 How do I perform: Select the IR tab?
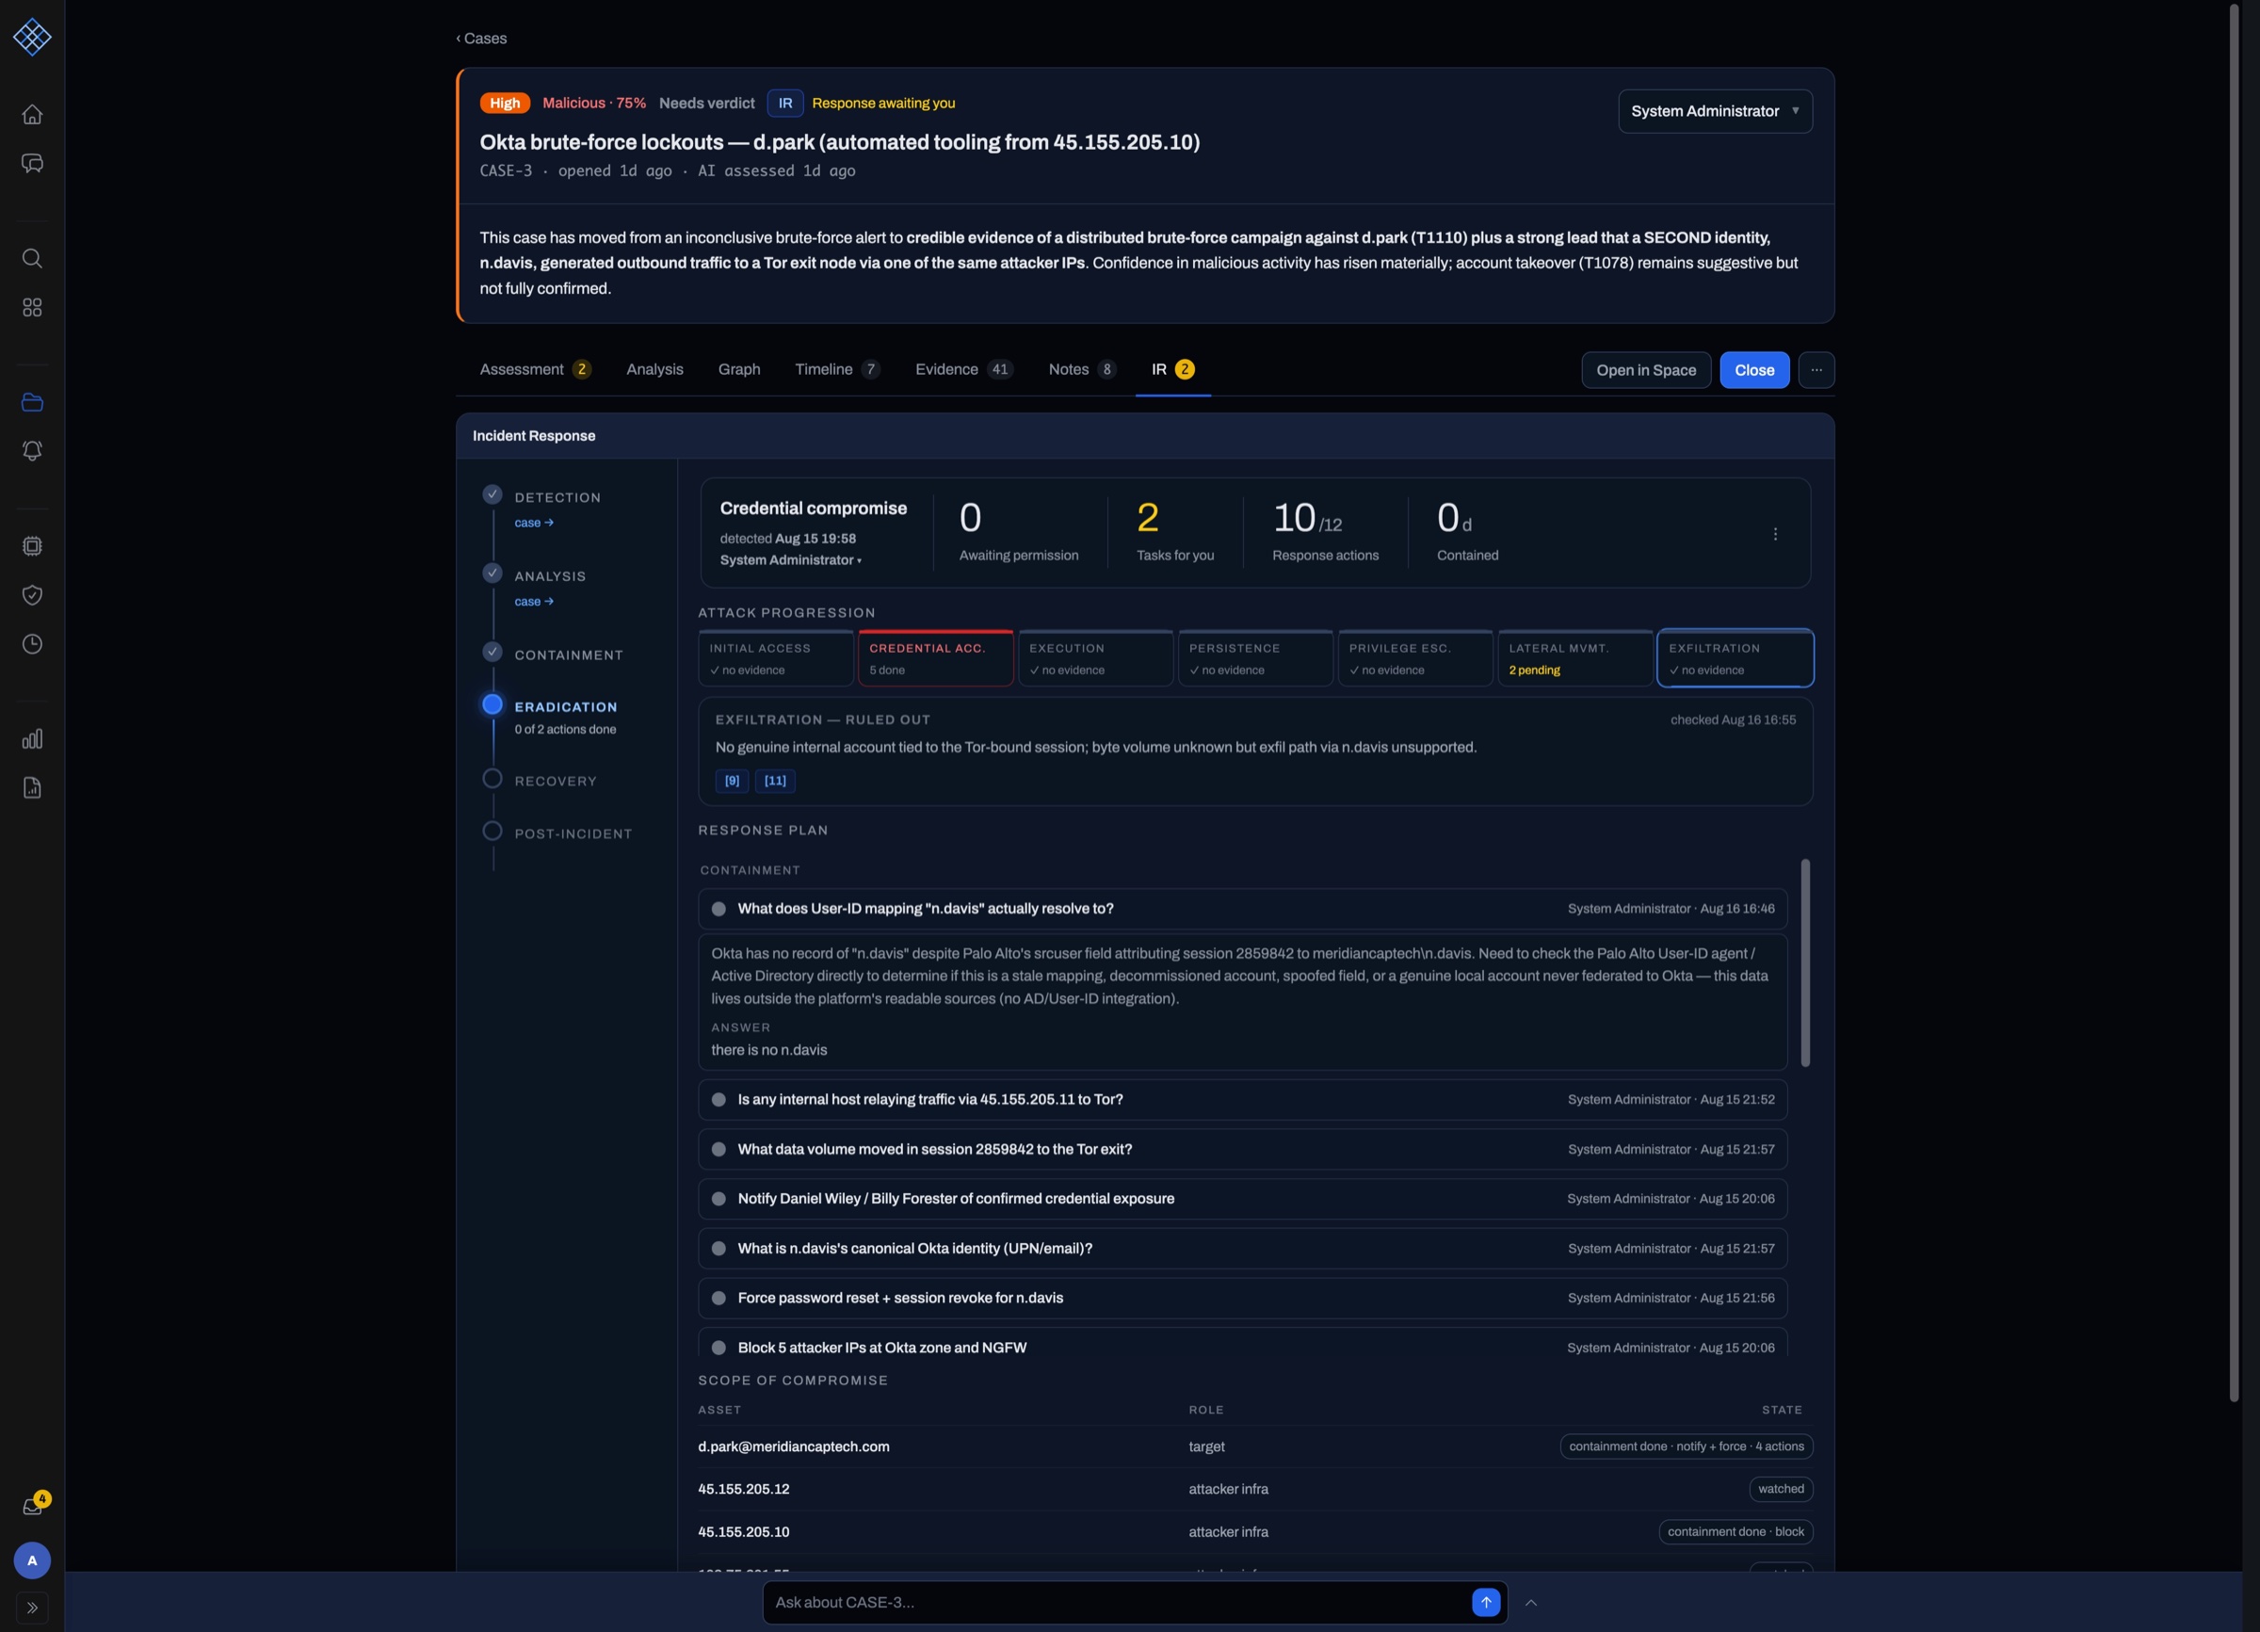click(1173, 368)
